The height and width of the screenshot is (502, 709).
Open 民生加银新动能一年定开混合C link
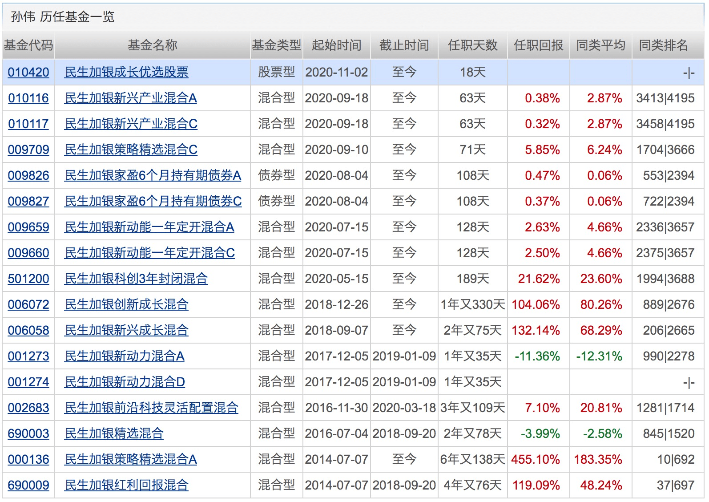tap(150, 253)
